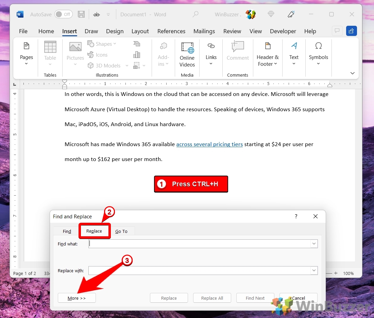
Task: Open the Screenshot dropdown arrow
Action: [144, 65]
